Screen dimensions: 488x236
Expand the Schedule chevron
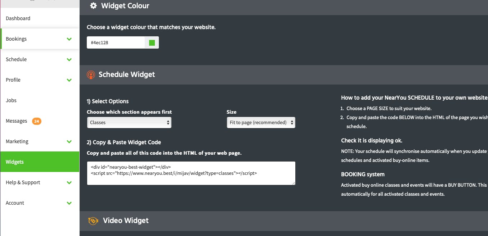[70, 59]
